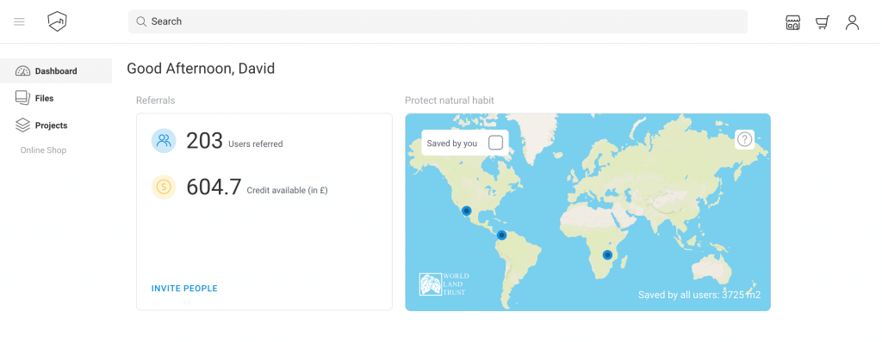Click the map marker in Mexico

pos(466,211)
